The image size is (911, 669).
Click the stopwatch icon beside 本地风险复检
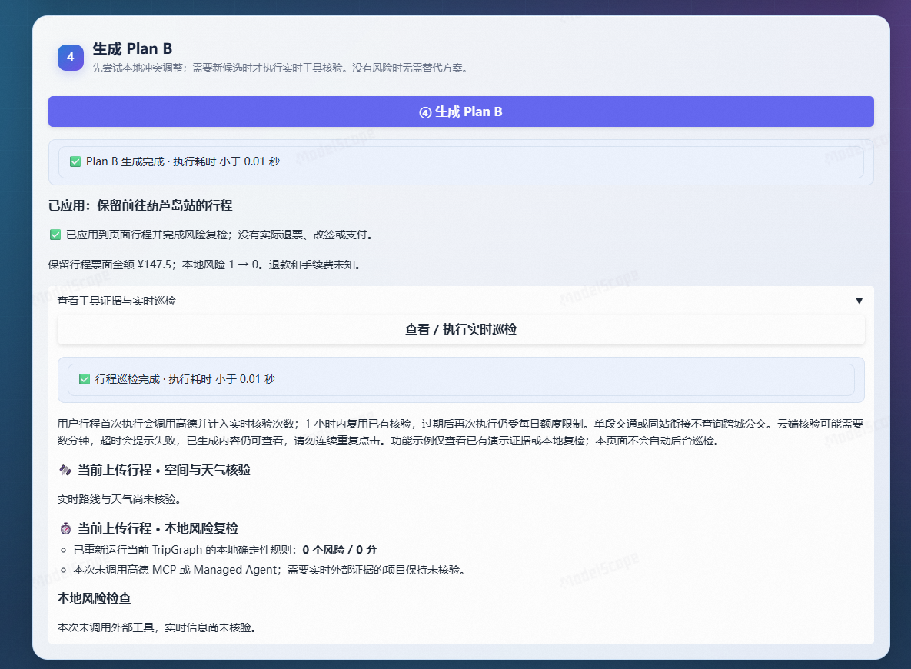pos(65,528)
